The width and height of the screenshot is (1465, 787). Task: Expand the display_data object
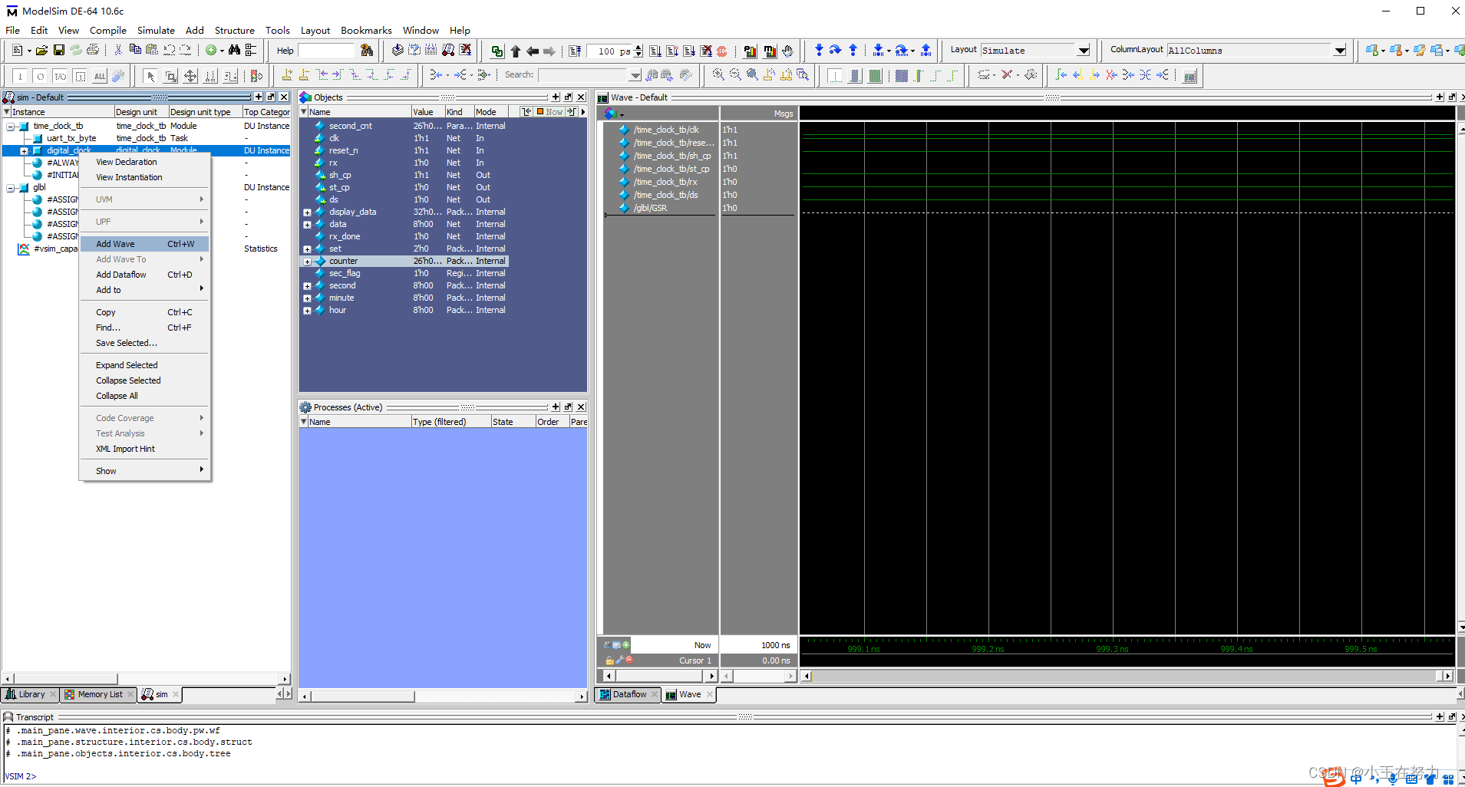point(307,212)
